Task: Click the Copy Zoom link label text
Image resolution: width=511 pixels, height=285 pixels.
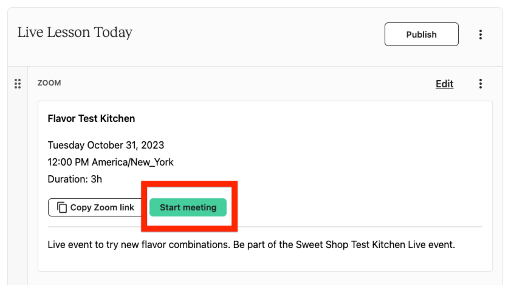Action: (x=102, y=207)
